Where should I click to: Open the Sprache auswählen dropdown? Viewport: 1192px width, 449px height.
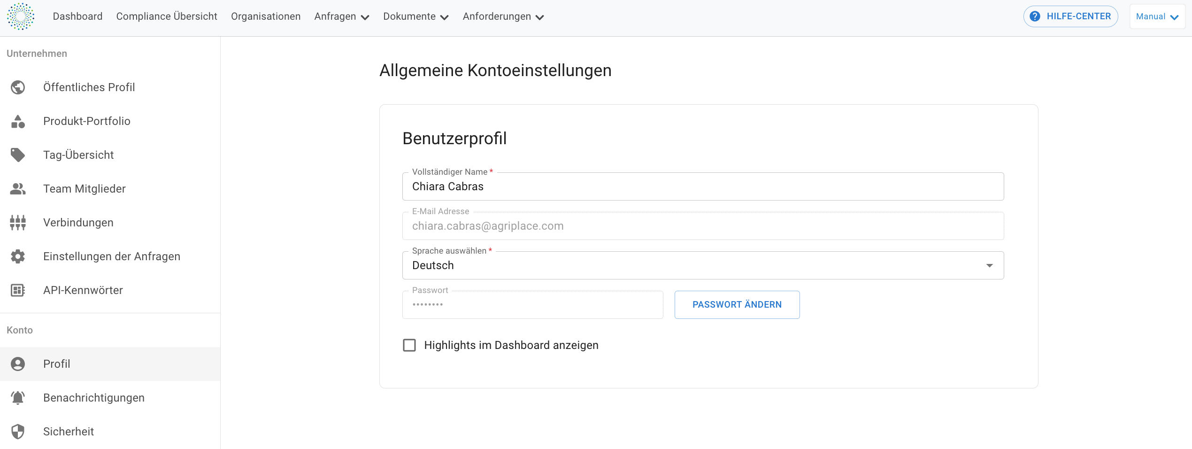tap(703, 265)
